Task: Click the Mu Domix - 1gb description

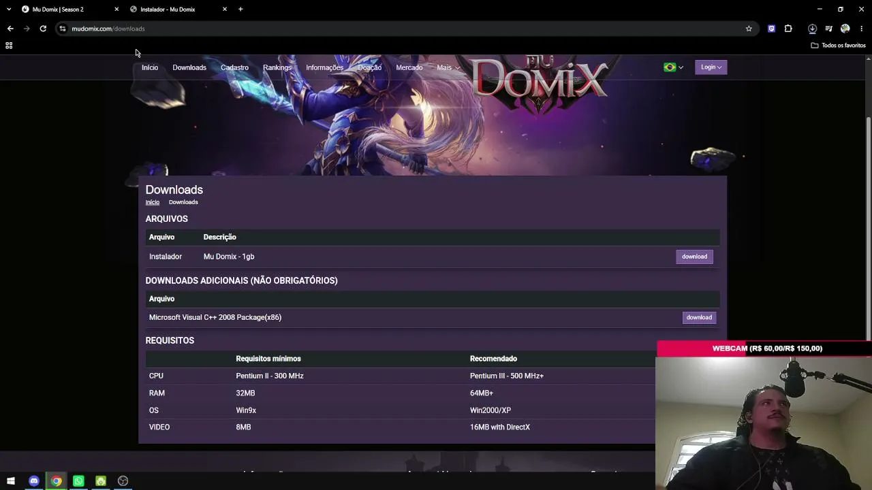Action: click(229, 257)
